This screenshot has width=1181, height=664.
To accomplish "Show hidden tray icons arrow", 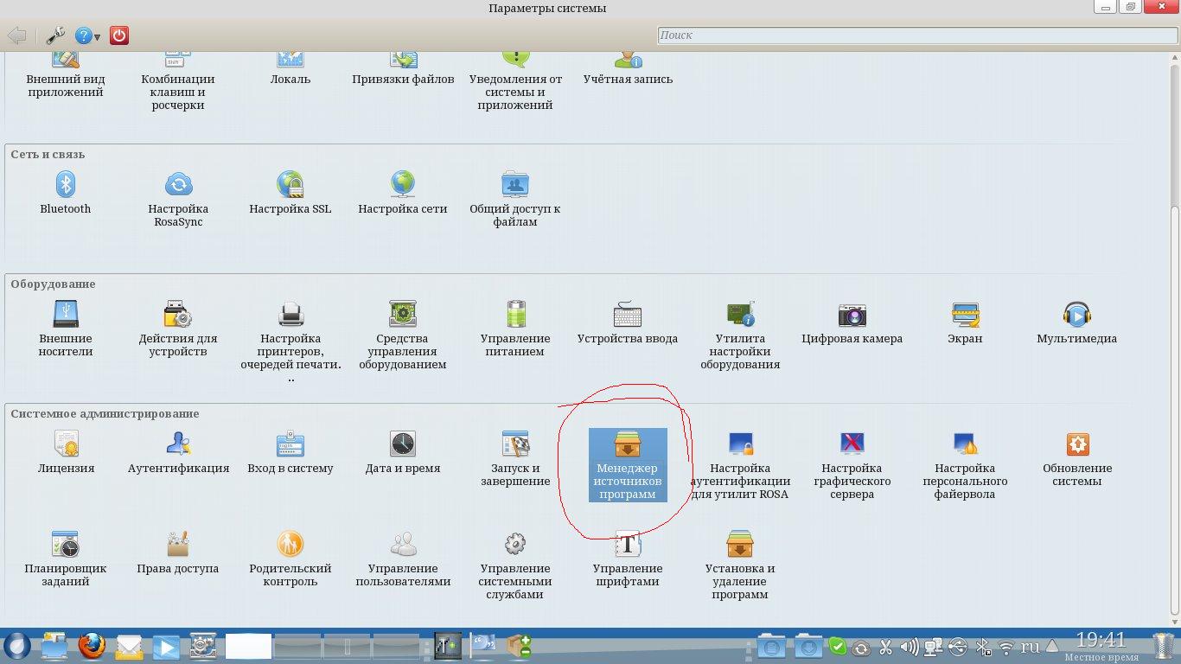I will click(x=1052, y=647).
